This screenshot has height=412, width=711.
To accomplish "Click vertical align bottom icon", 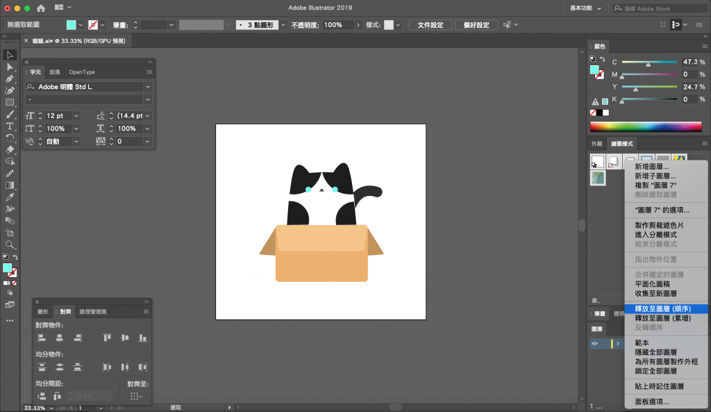I will (142, 338).
